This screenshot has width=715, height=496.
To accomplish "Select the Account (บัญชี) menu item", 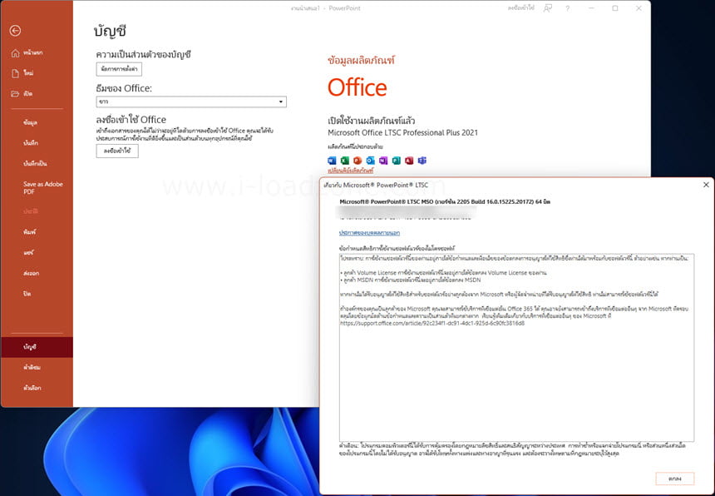I will pyautogui.click(x=37, y=347).
